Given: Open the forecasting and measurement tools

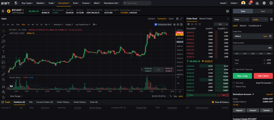Looking at the screenshot, I should tap(3, 62).
